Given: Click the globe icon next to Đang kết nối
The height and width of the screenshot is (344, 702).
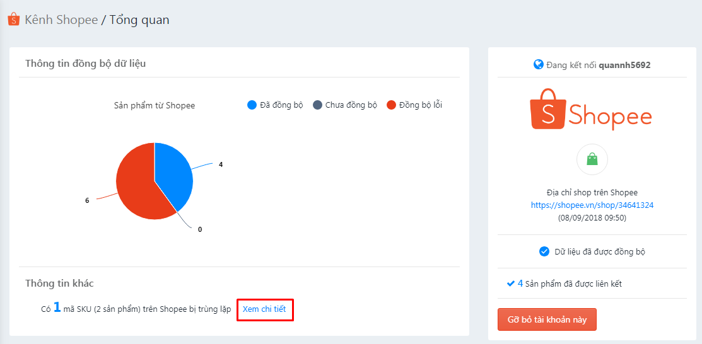Looking at the screenshot, I should click(x=538, y=65).
